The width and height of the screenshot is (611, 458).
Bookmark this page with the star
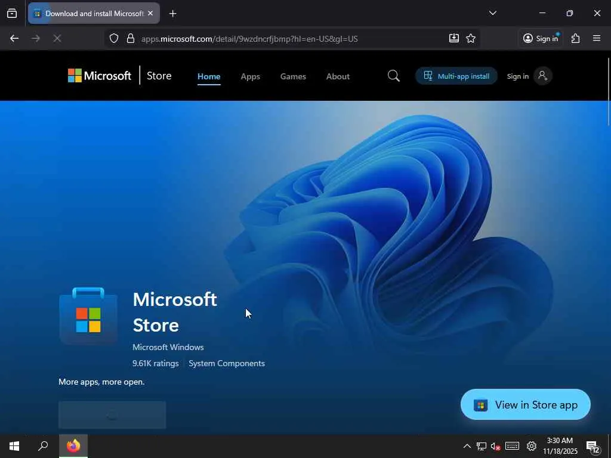pos(471,38)
